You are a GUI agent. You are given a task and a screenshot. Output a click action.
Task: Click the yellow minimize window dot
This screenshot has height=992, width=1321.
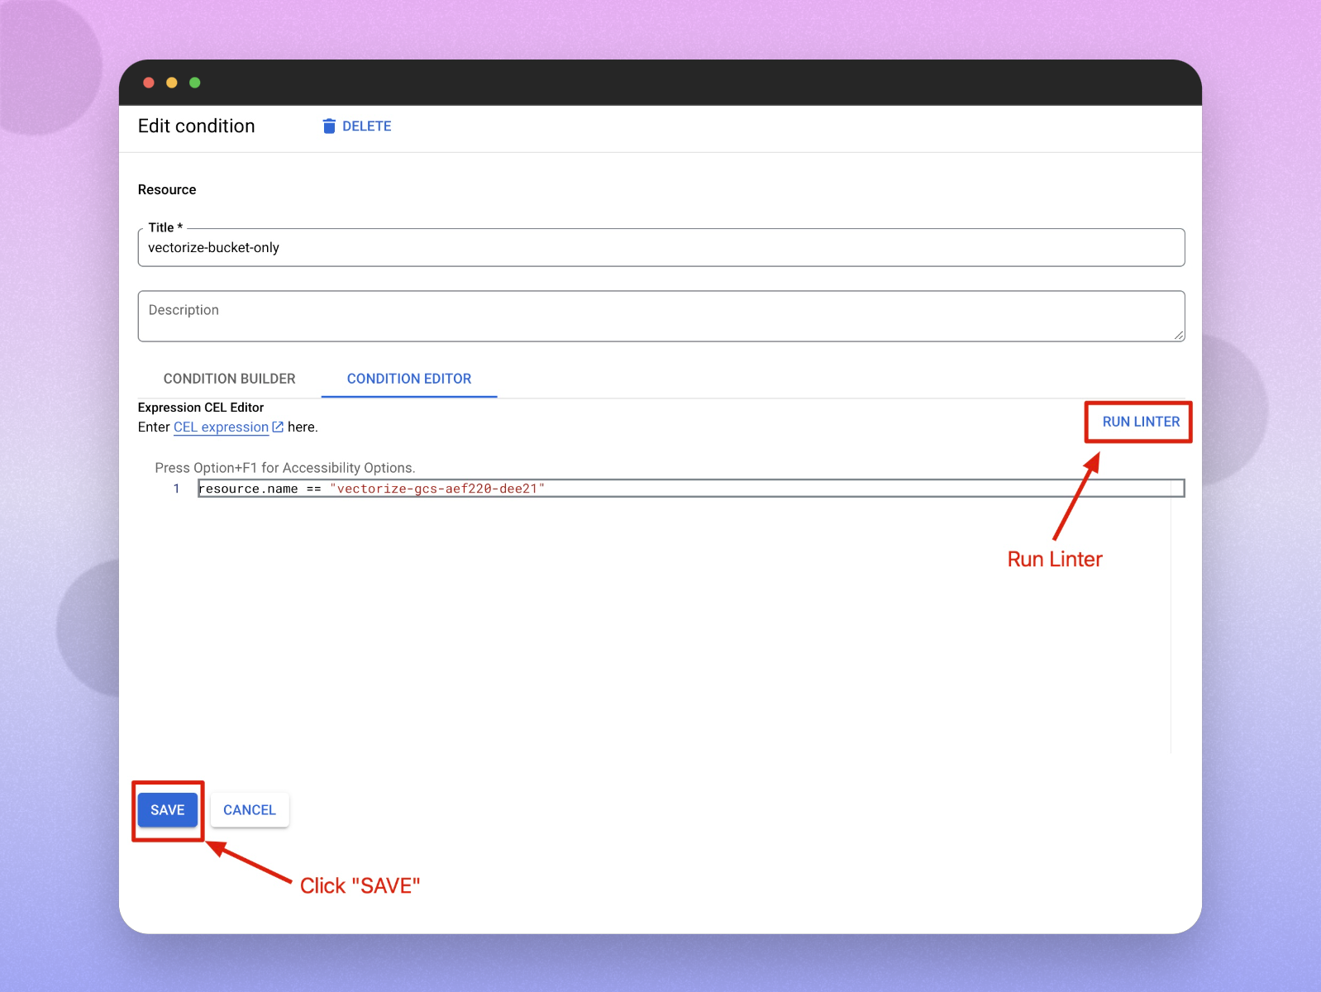tap(172, 83)
